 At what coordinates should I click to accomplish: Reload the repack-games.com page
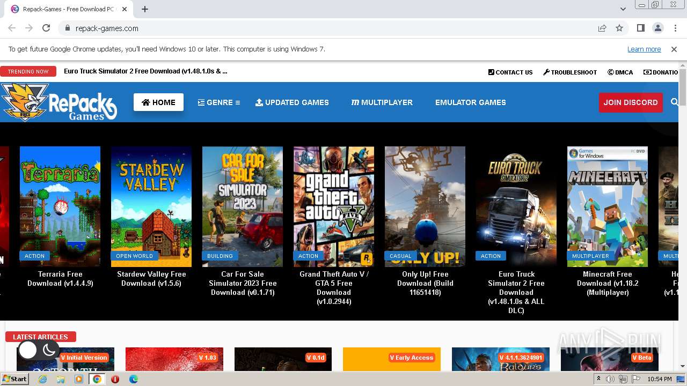click(x=46, y=28)
